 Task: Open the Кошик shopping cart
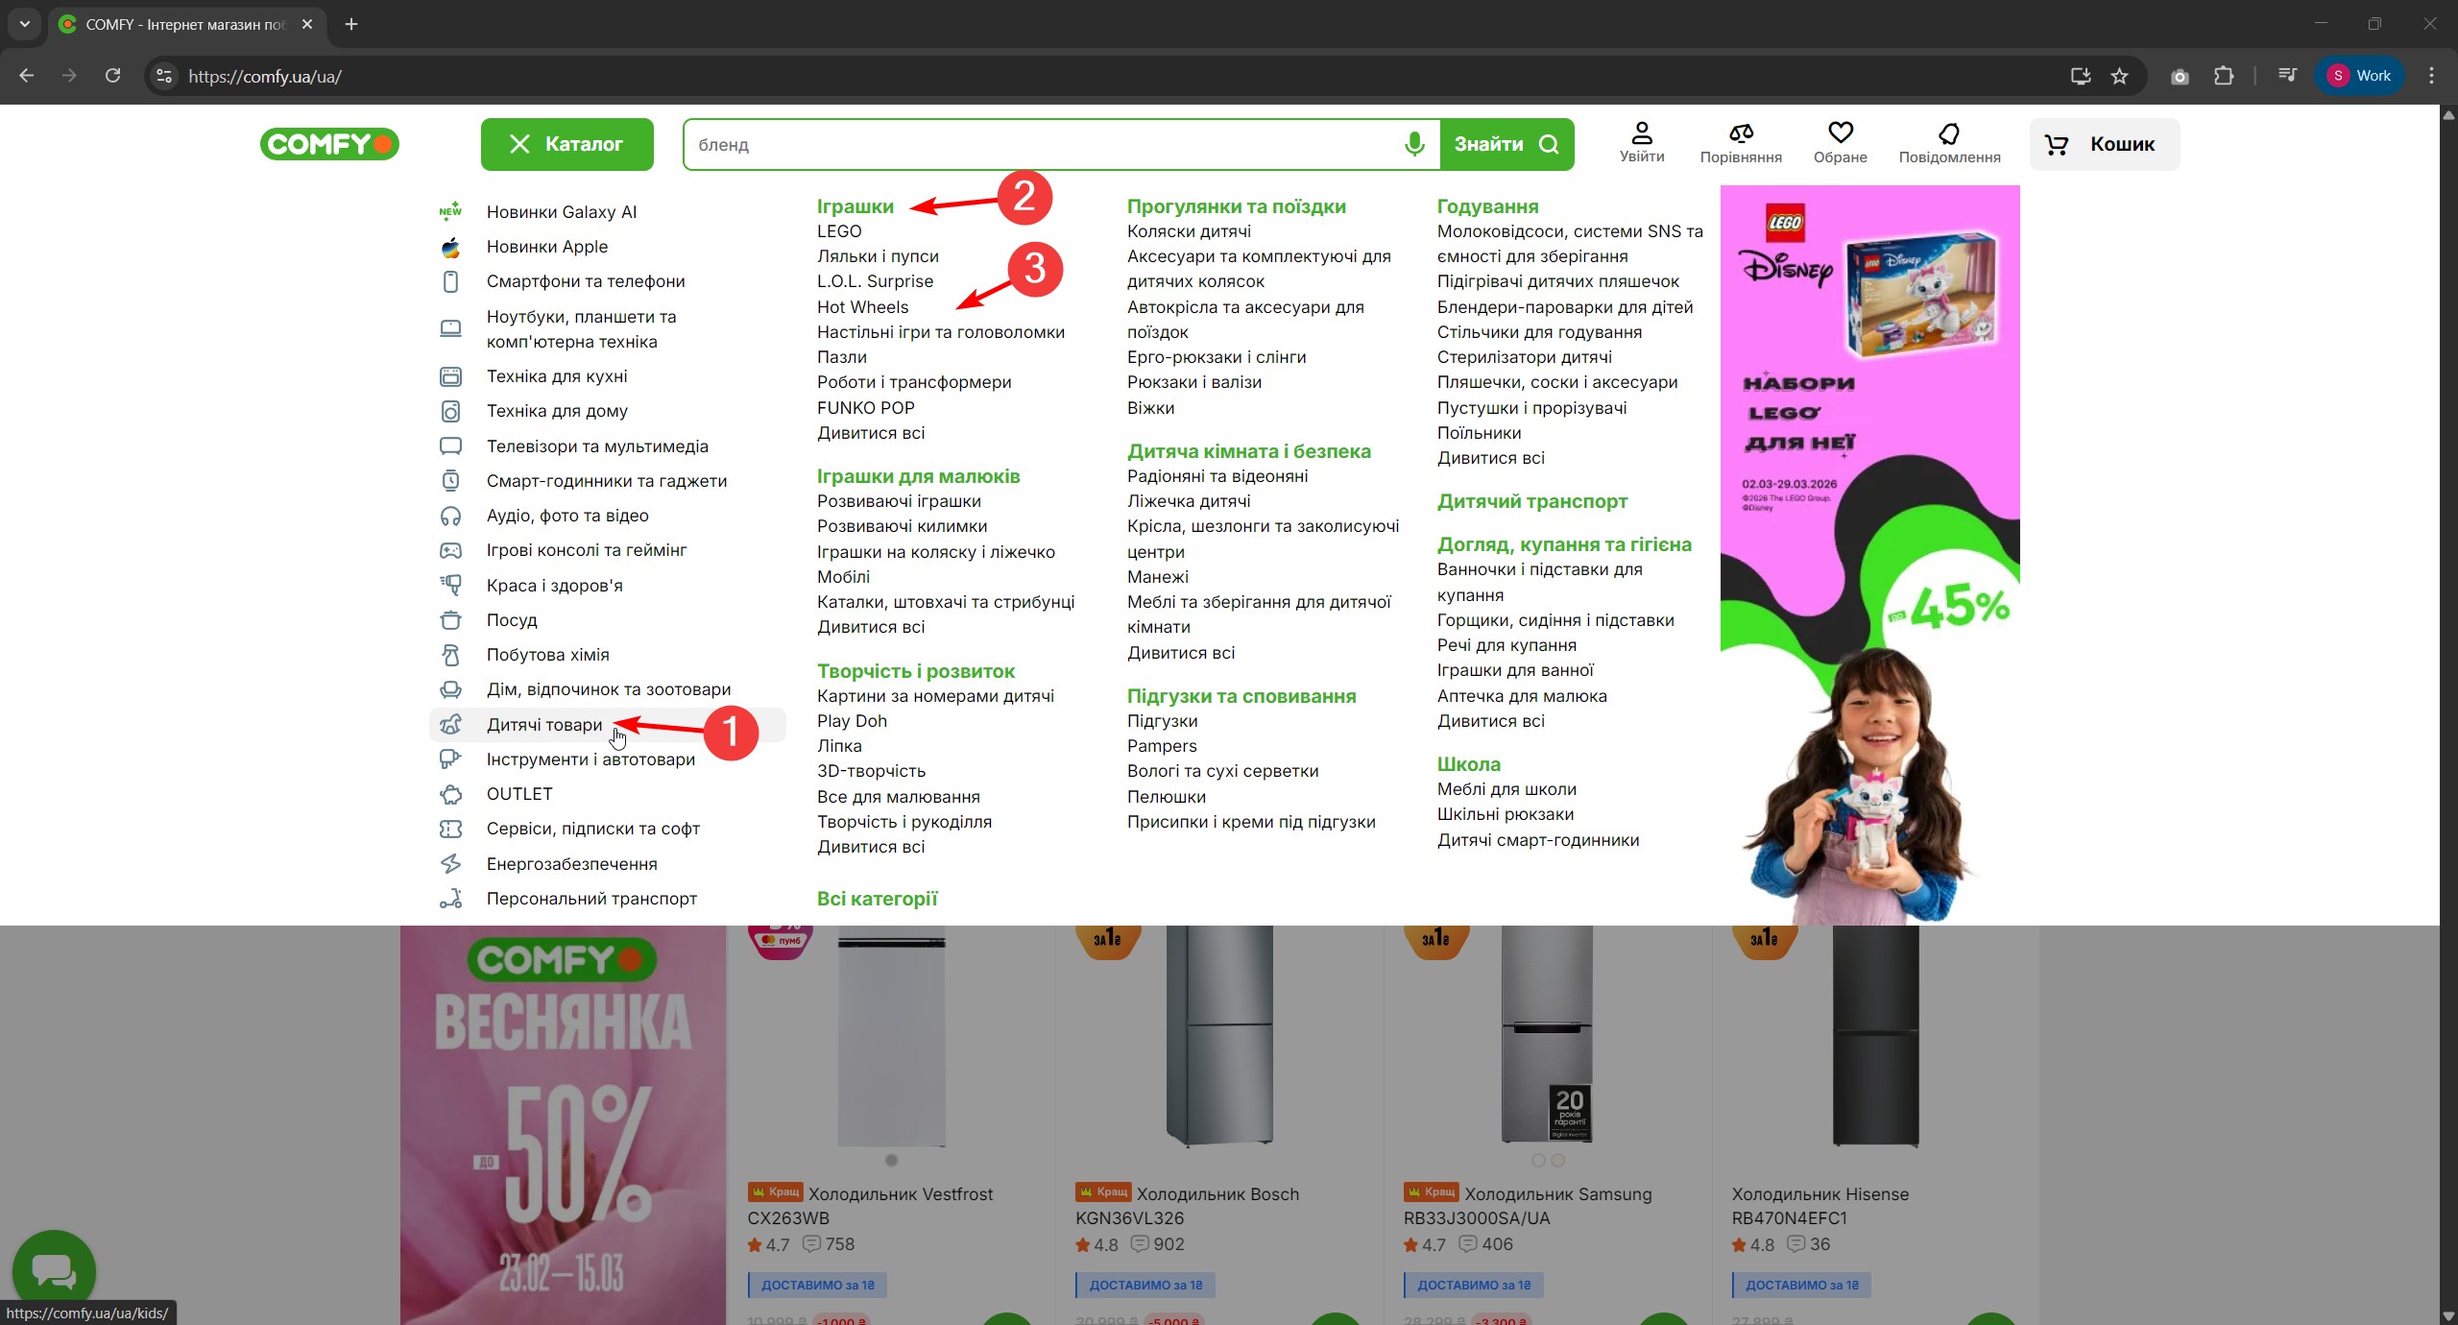click(x=2104, y=144)
